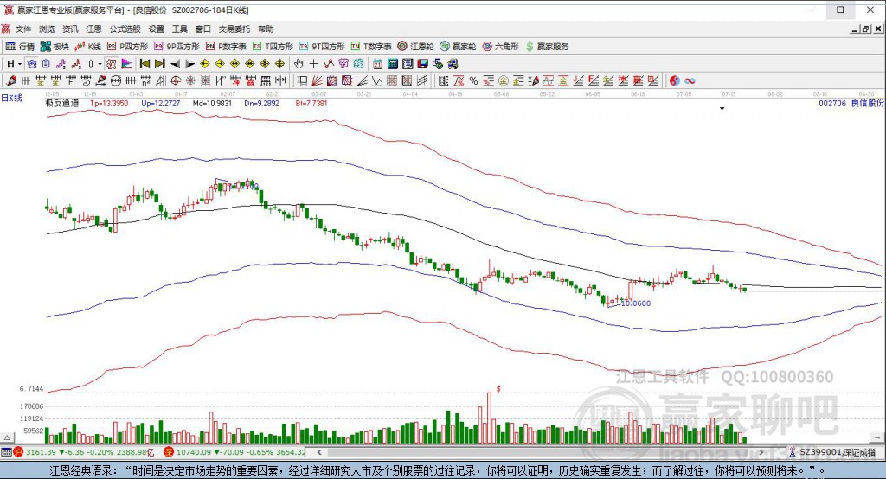This screenshot has height=479, width=886.
Task: Click the pink flag chart icon
Action: tap(126, 64)
